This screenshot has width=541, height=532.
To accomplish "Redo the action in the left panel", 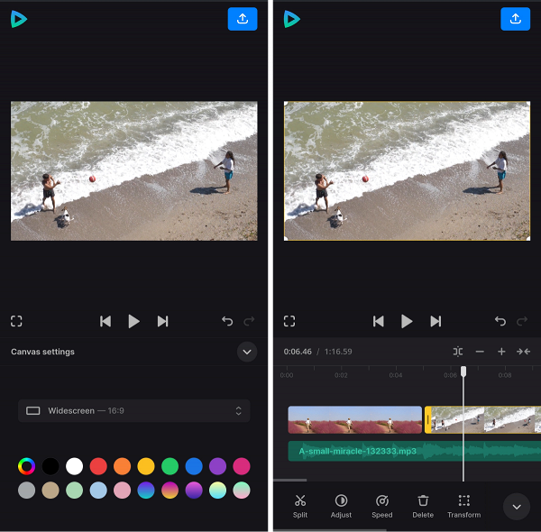I will 249,321.
